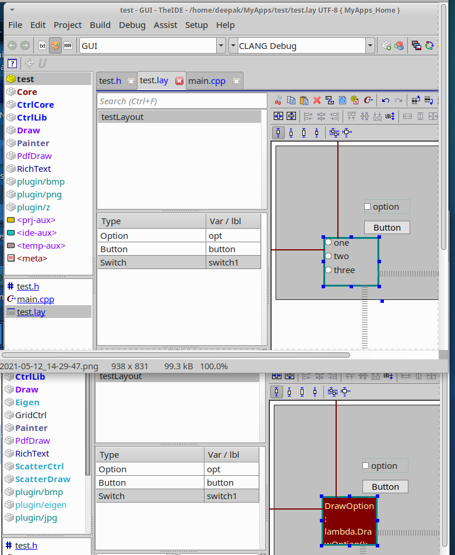Viewport: 455px width, 555px height.
Task: Open the build method left dropdown arrow
Action: [x=233, y=45]
